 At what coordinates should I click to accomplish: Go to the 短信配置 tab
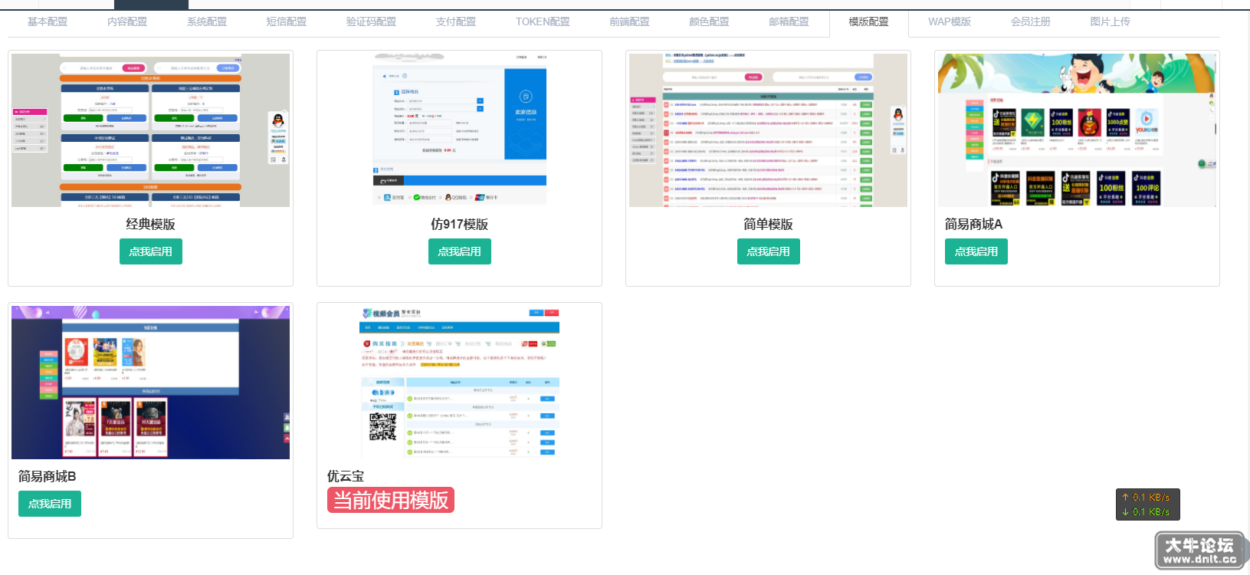click(287, 22)
